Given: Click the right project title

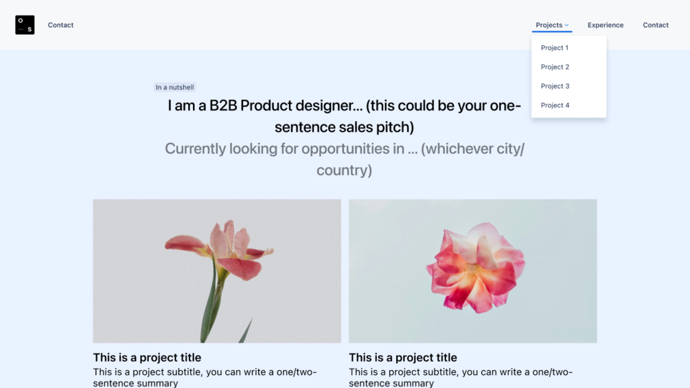Looking at the screenshot, I should click(402, 358).
